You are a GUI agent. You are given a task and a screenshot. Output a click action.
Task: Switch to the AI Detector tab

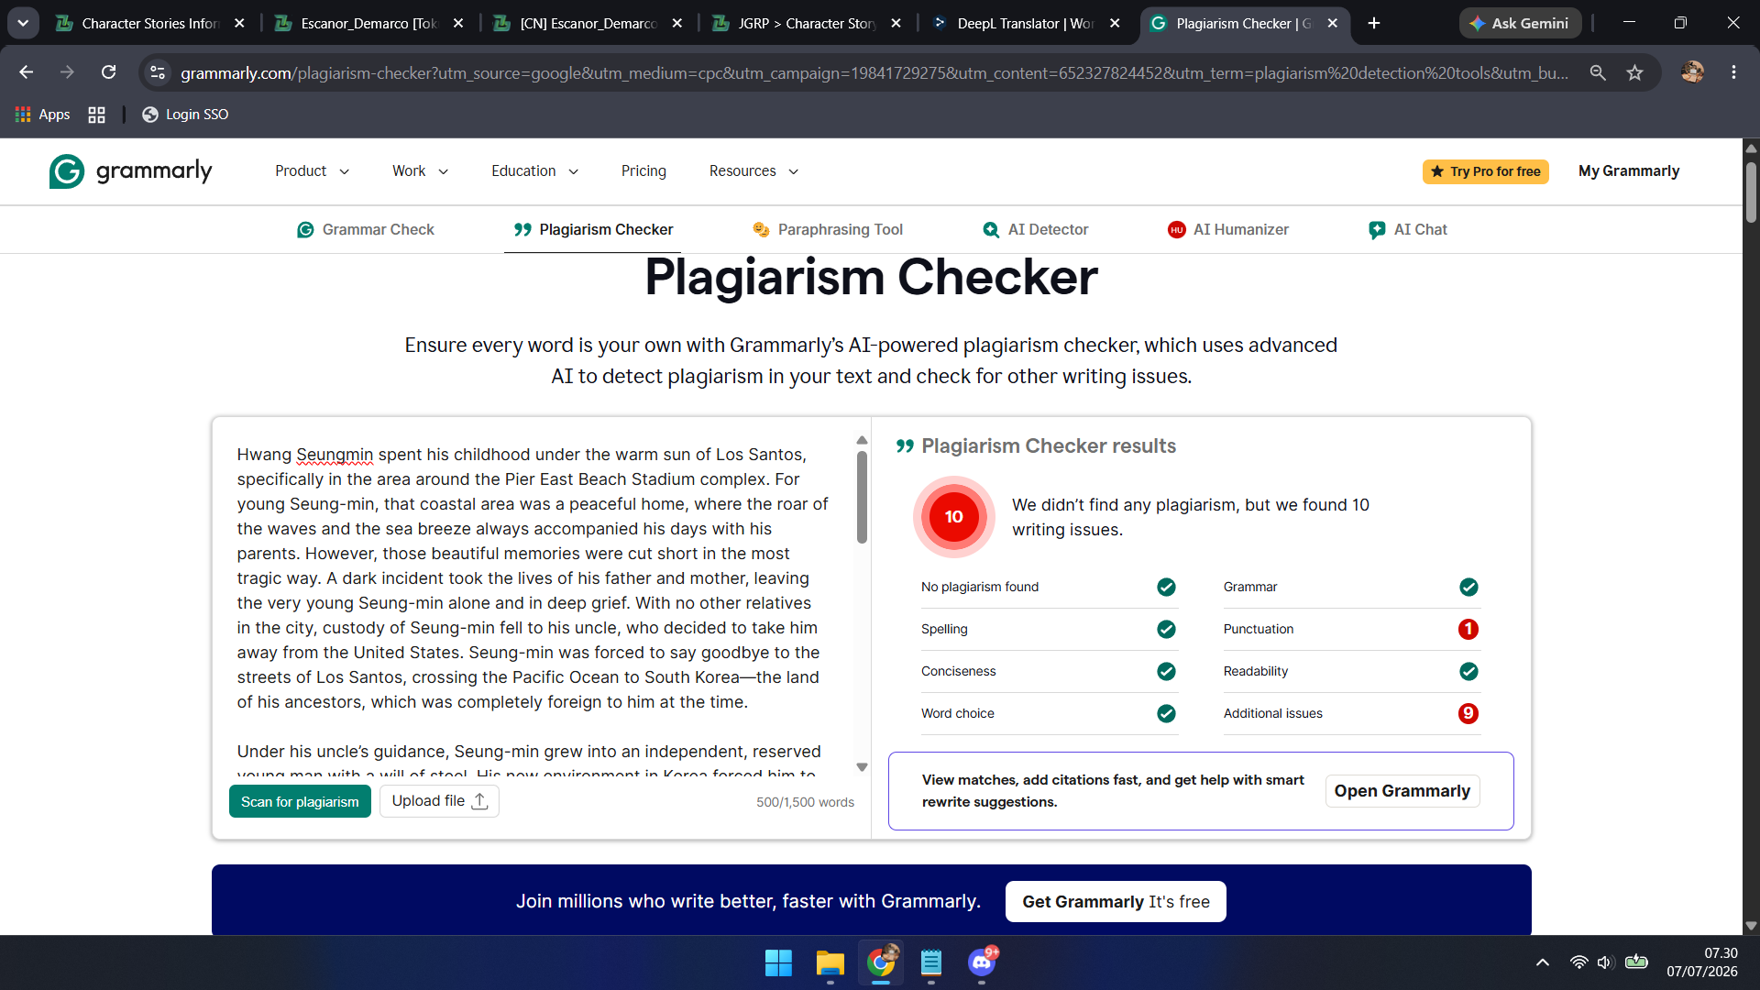point(1035,229)
